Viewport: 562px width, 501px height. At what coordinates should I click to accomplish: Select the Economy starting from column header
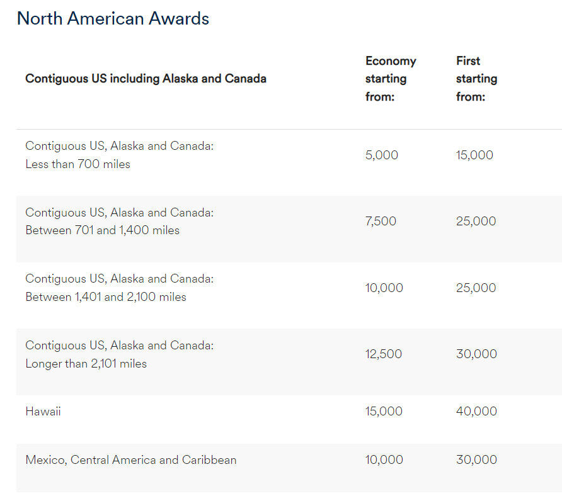pyautogui.click(x=391, y=79)
